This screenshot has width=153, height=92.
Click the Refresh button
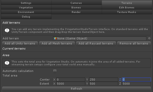(76, 89)
